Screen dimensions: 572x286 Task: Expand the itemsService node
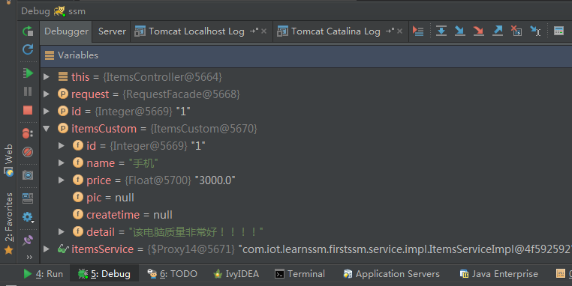pyautogui.click(x=47, y=249)
